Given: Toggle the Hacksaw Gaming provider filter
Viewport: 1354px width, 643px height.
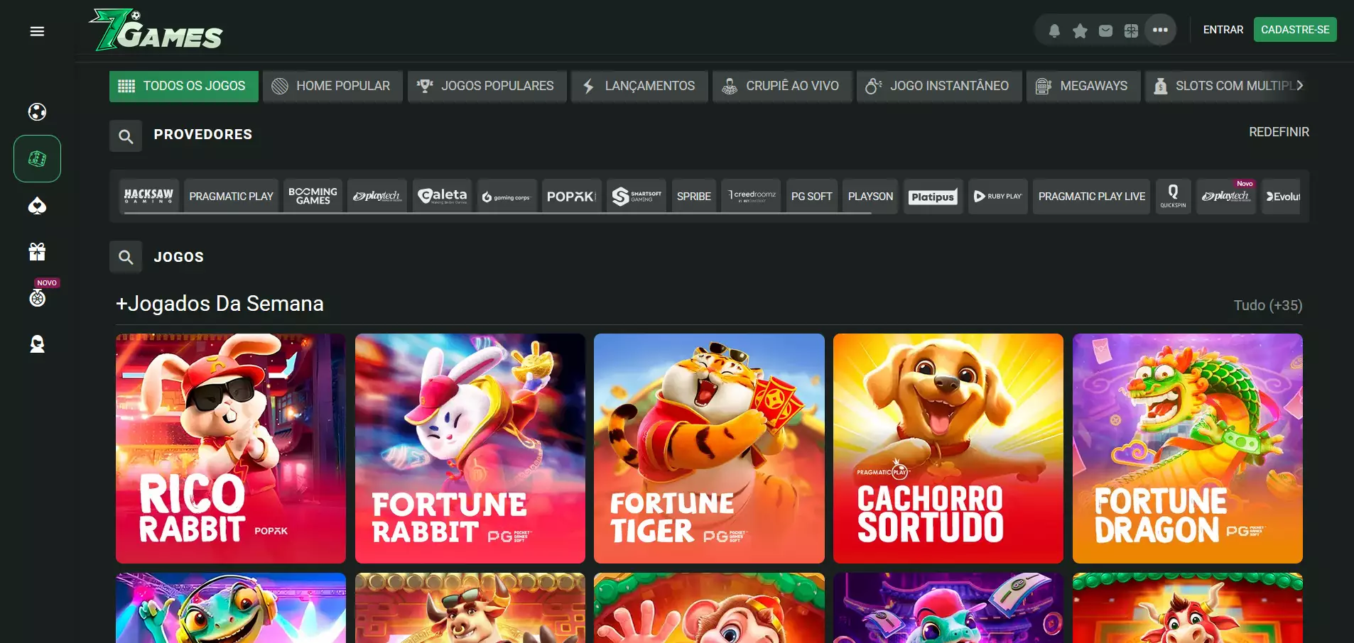Looking at the screenshot, I should tap(148, 197).
